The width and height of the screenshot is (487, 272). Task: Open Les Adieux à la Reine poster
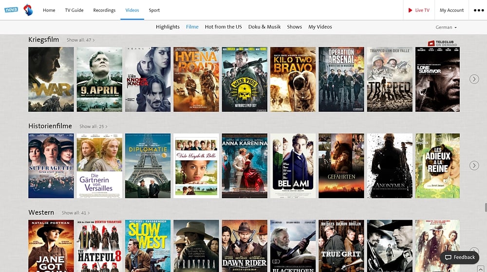point(438,166)
